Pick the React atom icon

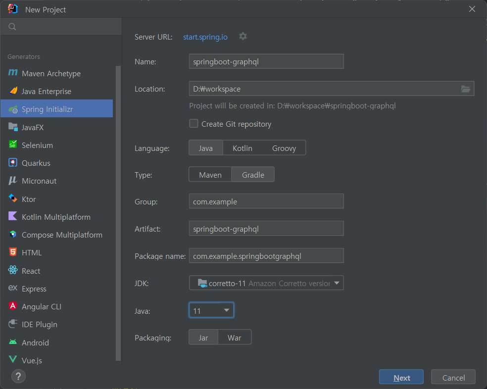(x=13, y=270)
